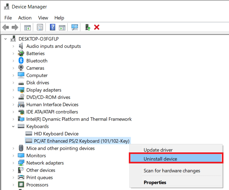Select Mice and other pointing devices label
229x190 pixels.
point(61,148)
